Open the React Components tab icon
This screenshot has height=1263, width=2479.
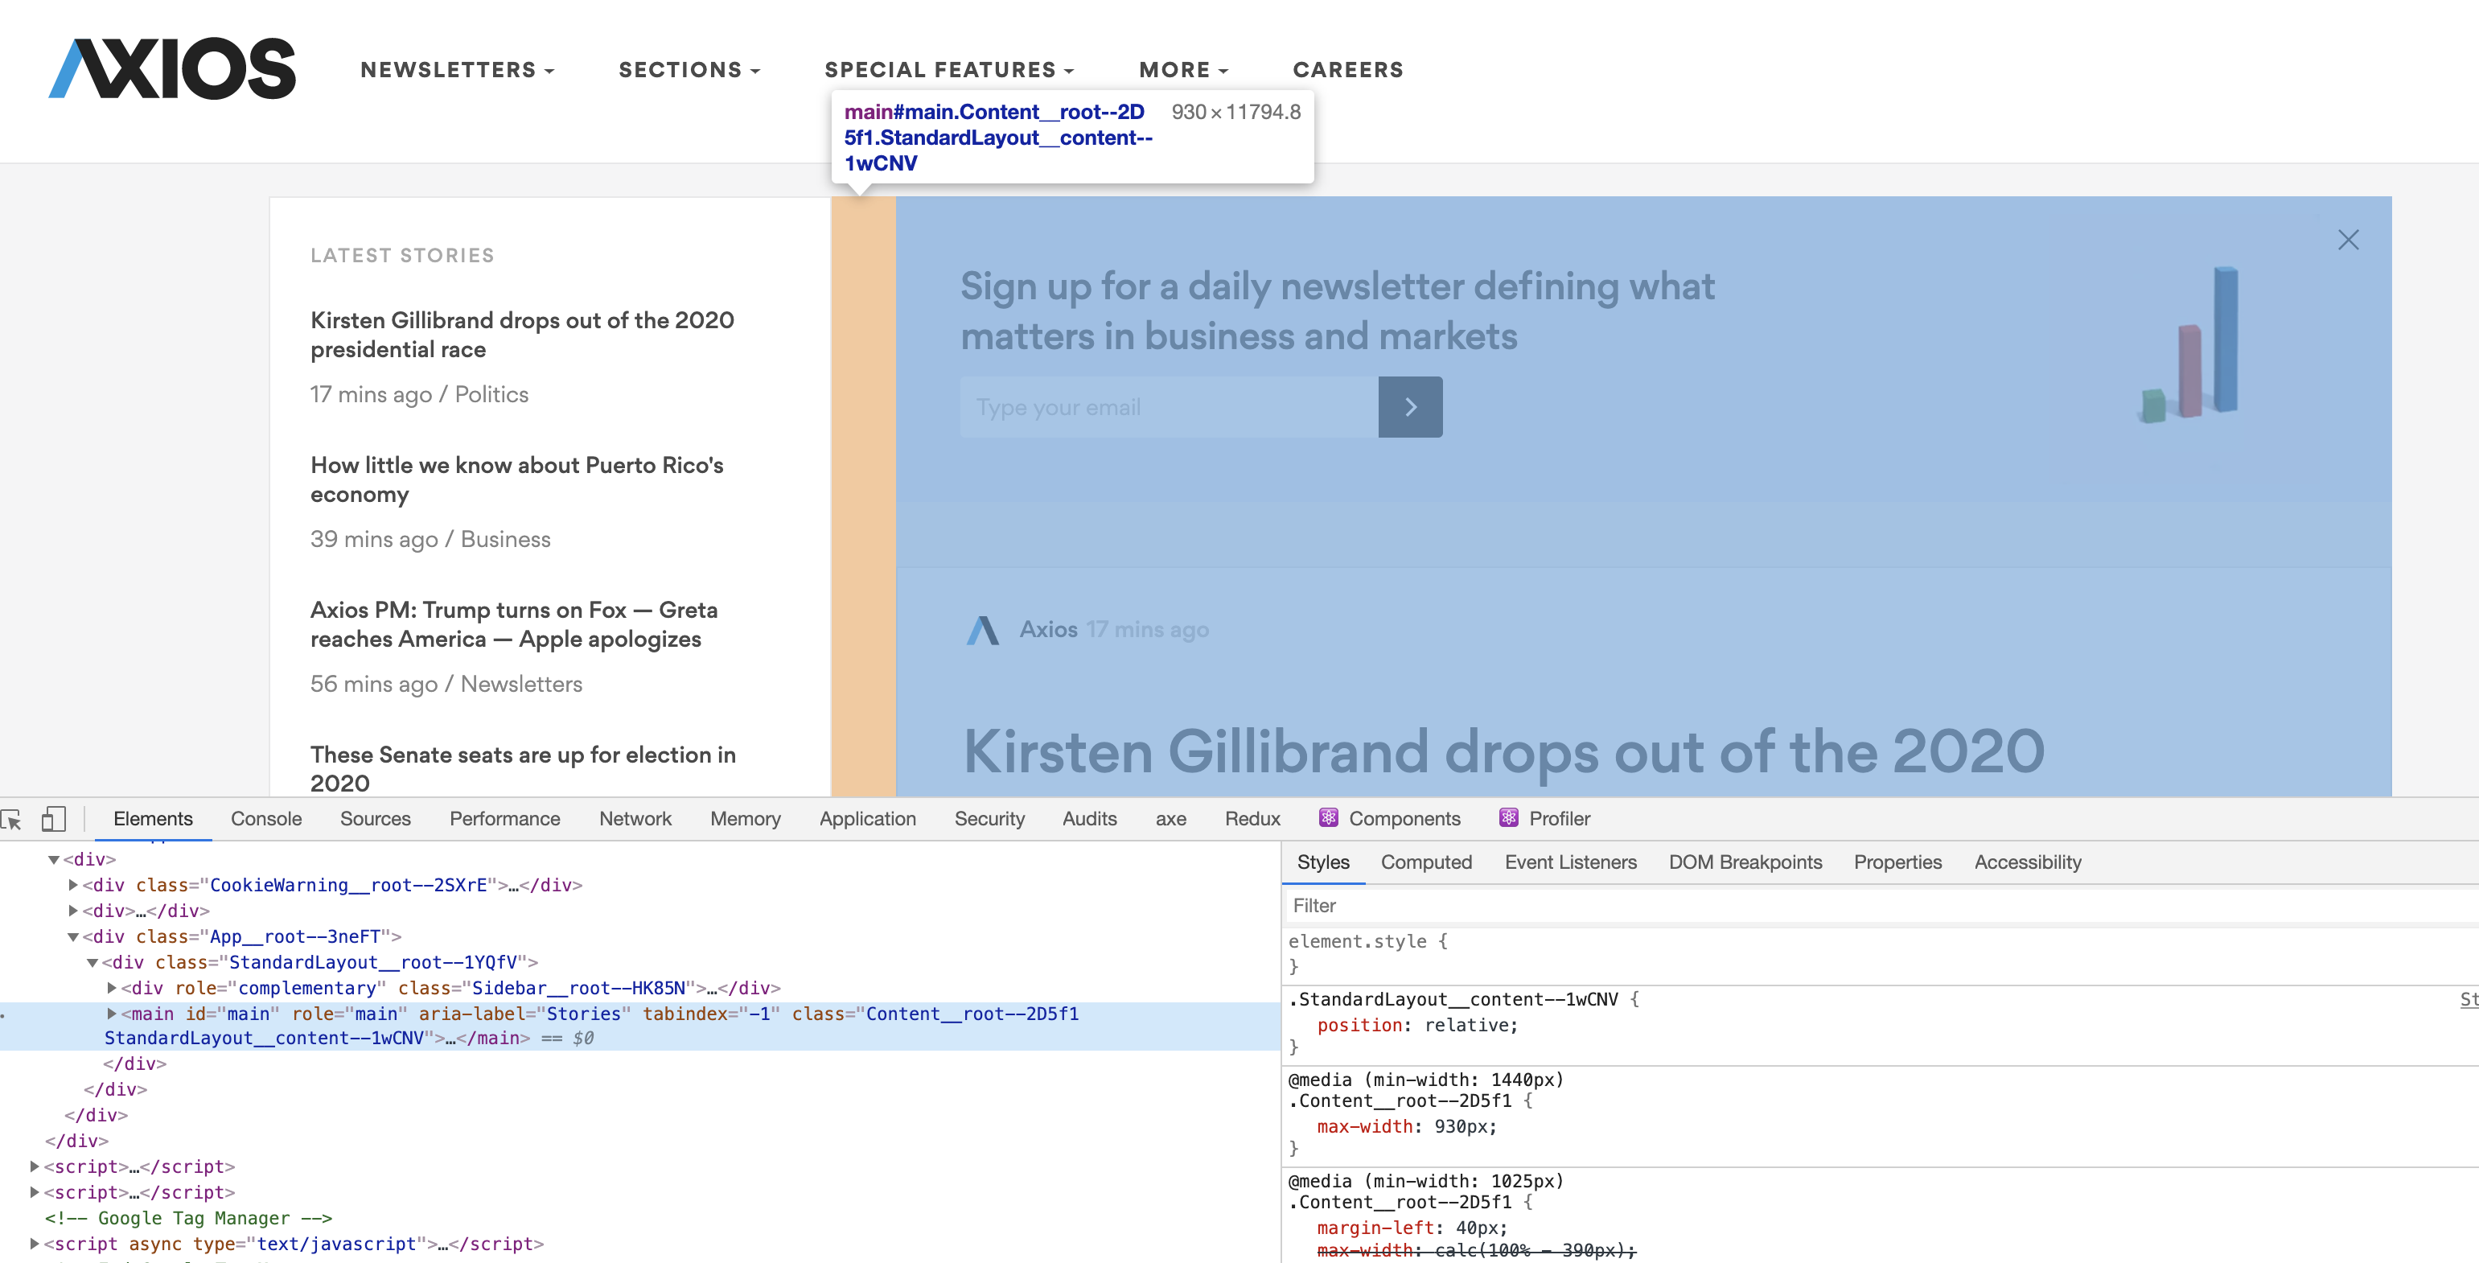tap(1328, 817)
